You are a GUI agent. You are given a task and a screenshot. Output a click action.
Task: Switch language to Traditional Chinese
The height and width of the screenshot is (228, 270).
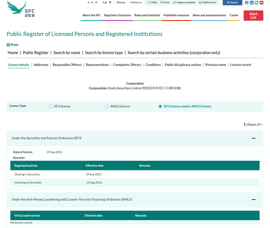pyautogui.click(x=110, y=2)
